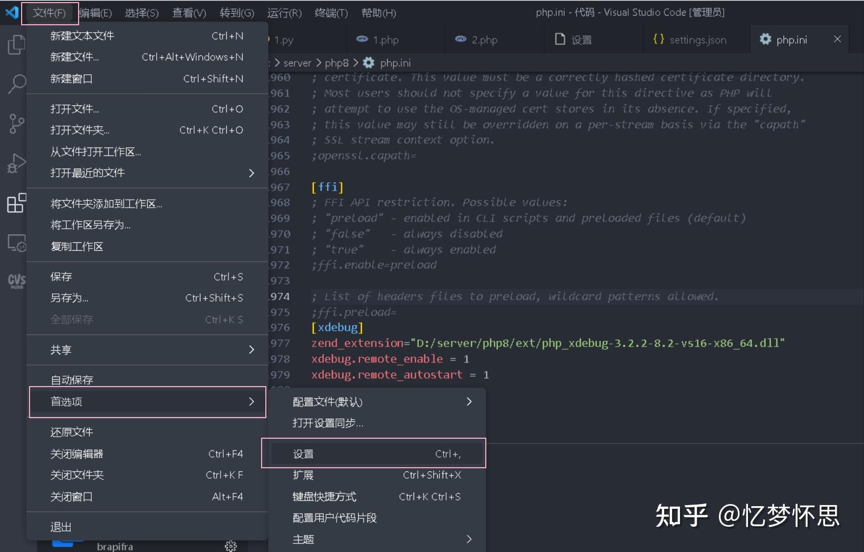Expand the 主题 submenu

coord(303,539)
